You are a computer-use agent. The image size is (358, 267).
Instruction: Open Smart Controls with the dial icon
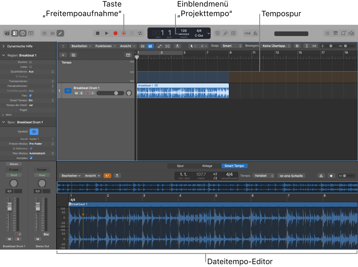pyautogui.click(x=45, y=33)
